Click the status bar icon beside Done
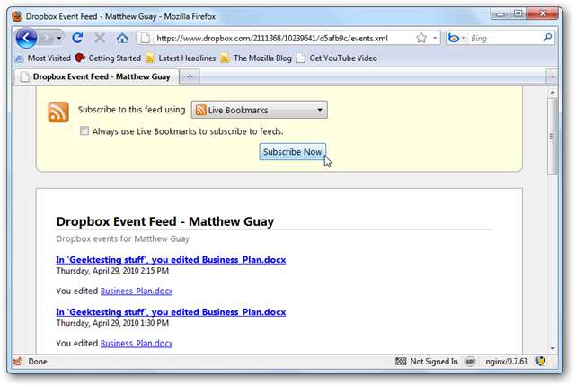This screenshot has height=386, width=575. click(18, 362)
